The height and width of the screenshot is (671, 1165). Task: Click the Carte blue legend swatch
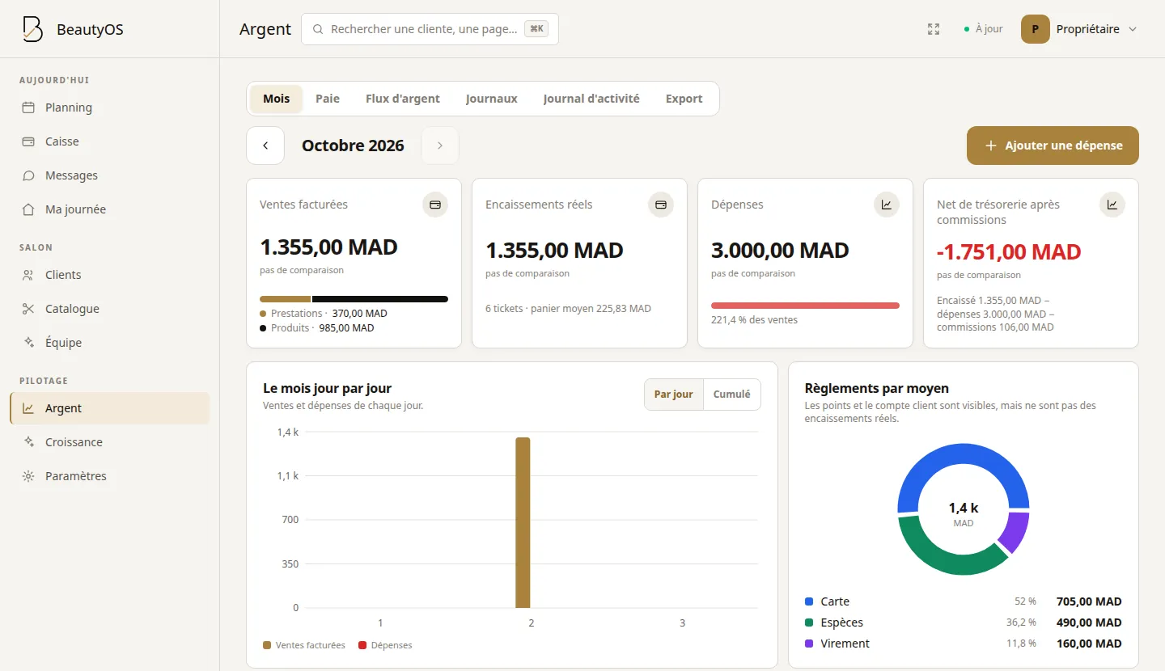pos(809,601)
